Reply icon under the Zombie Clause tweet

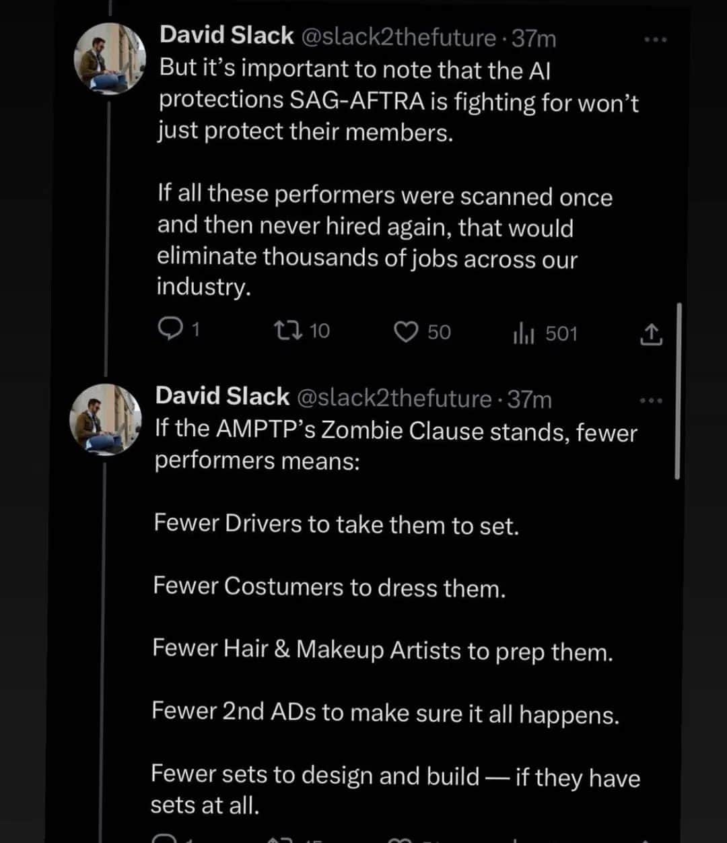[165, 838]
